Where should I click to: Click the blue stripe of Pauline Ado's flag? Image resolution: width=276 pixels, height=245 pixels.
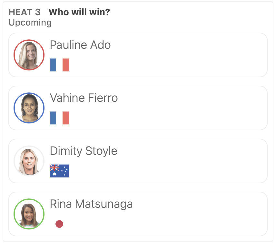[53, 65]
